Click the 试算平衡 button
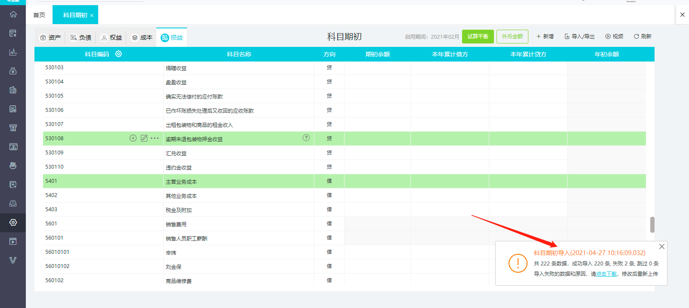Image resolution: width=689 pixels, height=308 pixels. (478, 37)
